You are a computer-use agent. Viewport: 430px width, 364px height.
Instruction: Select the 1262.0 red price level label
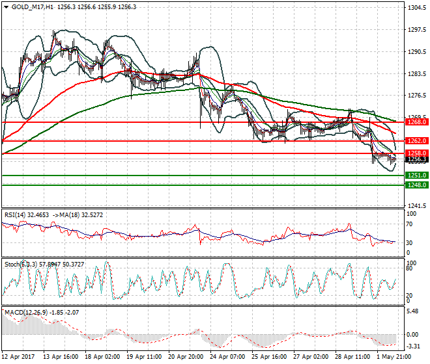coord(417,141)
